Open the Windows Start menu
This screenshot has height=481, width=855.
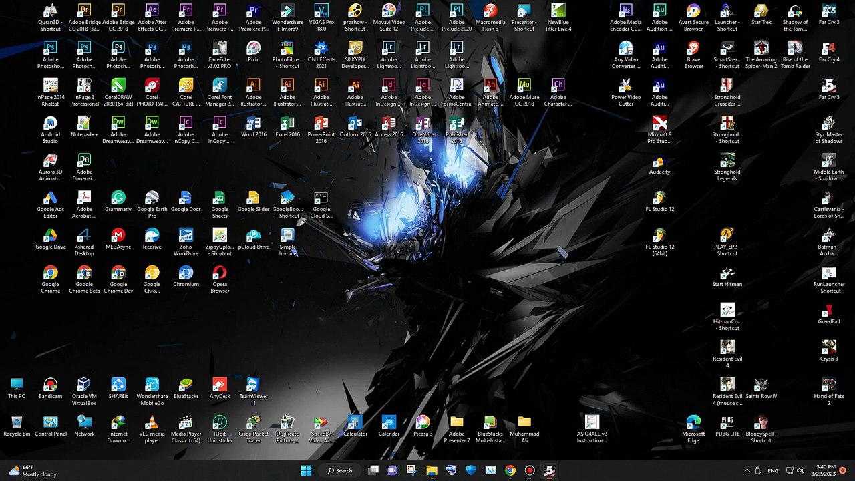[x=306, y=470]
